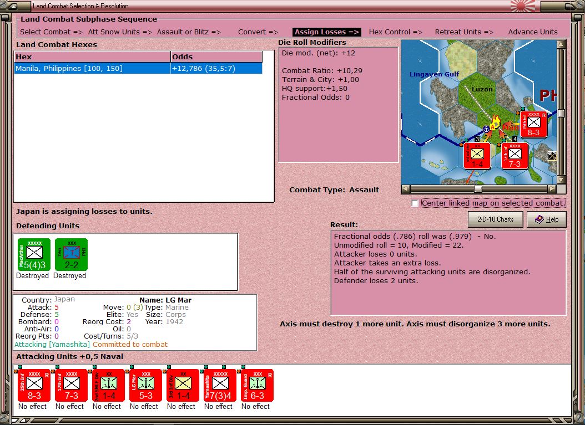
Task: Click the 'Die mod. (net): +12' line
Action: pyautogui.click(x=318, y=53)
